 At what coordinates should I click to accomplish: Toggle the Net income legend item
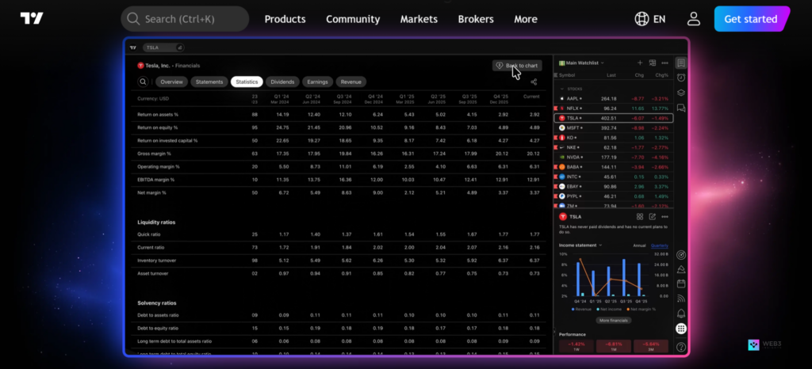pyautogui.click(x=610, y=309)
